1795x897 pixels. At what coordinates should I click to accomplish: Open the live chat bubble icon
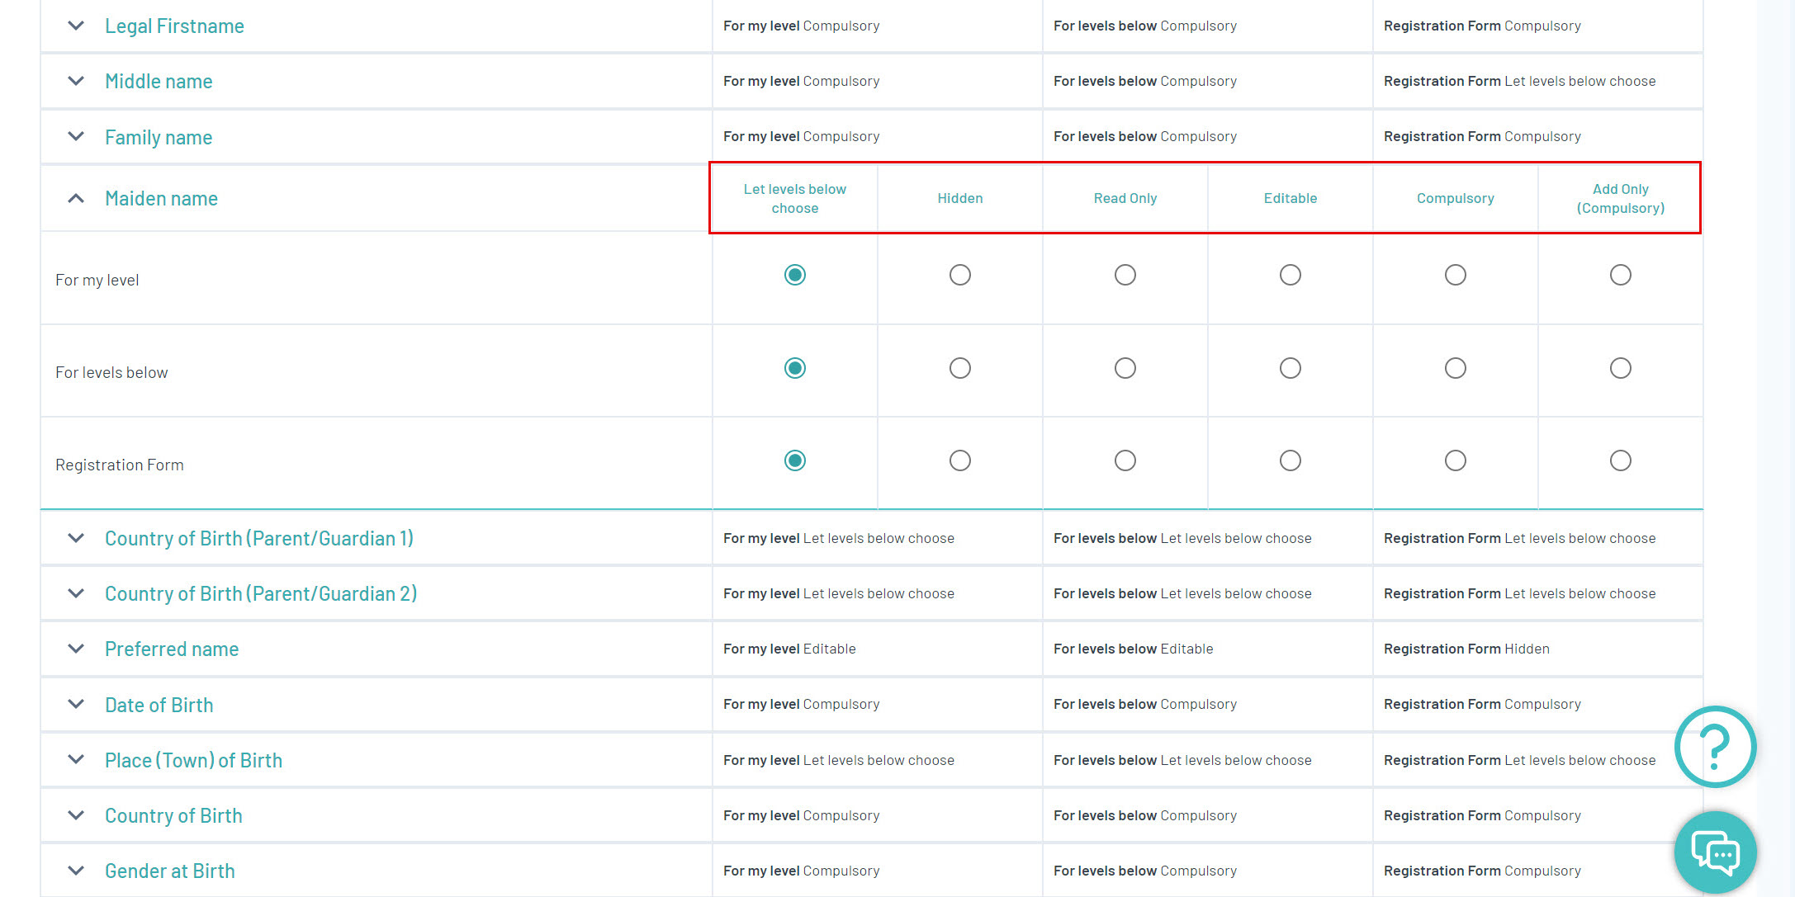(x=1715, y=852)
